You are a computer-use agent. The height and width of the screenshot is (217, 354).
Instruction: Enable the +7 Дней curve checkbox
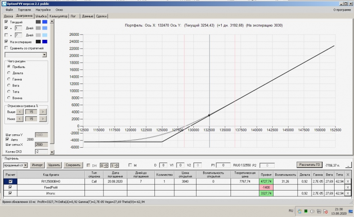pos(6,35)
